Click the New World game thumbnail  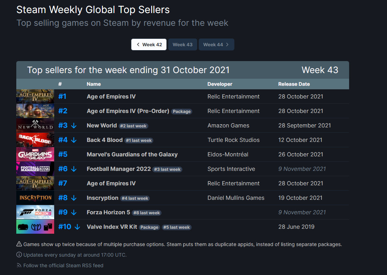(35, 125)
